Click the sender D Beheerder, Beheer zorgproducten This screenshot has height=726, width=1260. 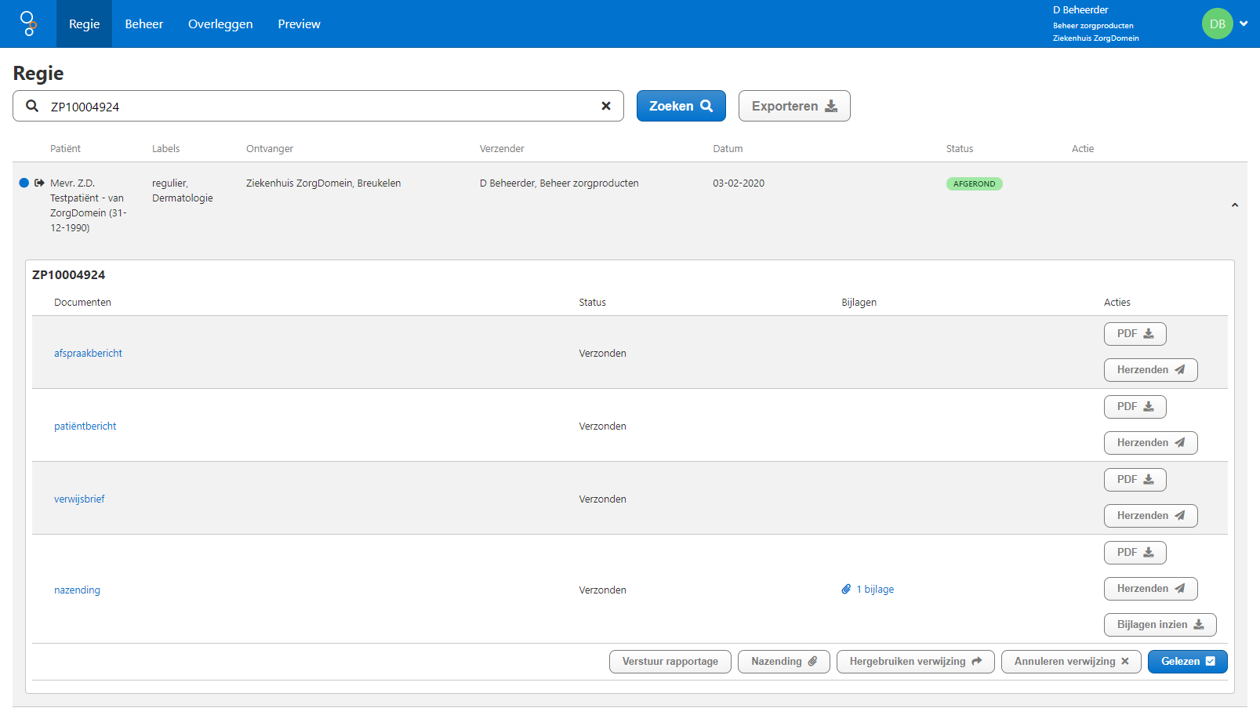(559, 183)
